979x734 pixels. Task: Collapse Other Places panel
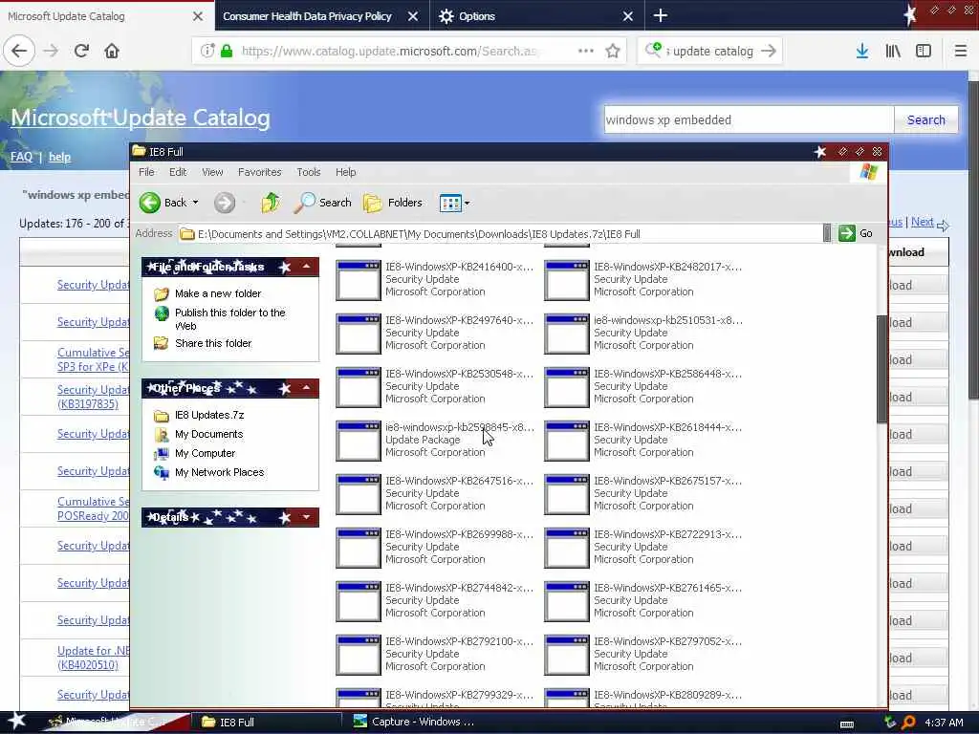pos(307,388)
